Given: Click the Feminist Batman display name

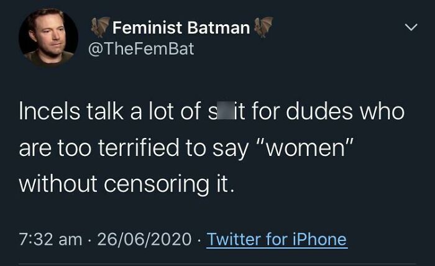Looking at the screenshot, I should click(181, 28).
